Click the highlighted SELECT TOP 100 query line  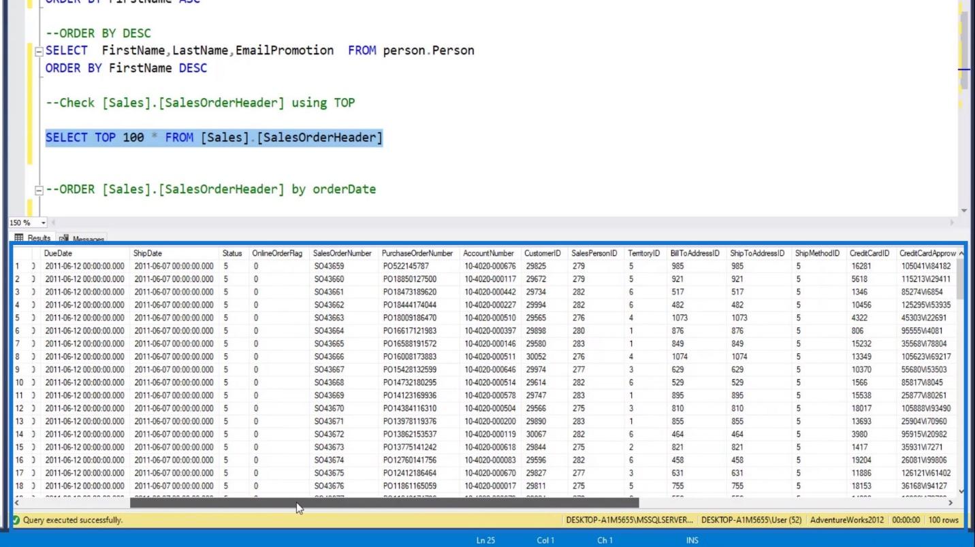(x=214, y=137)
